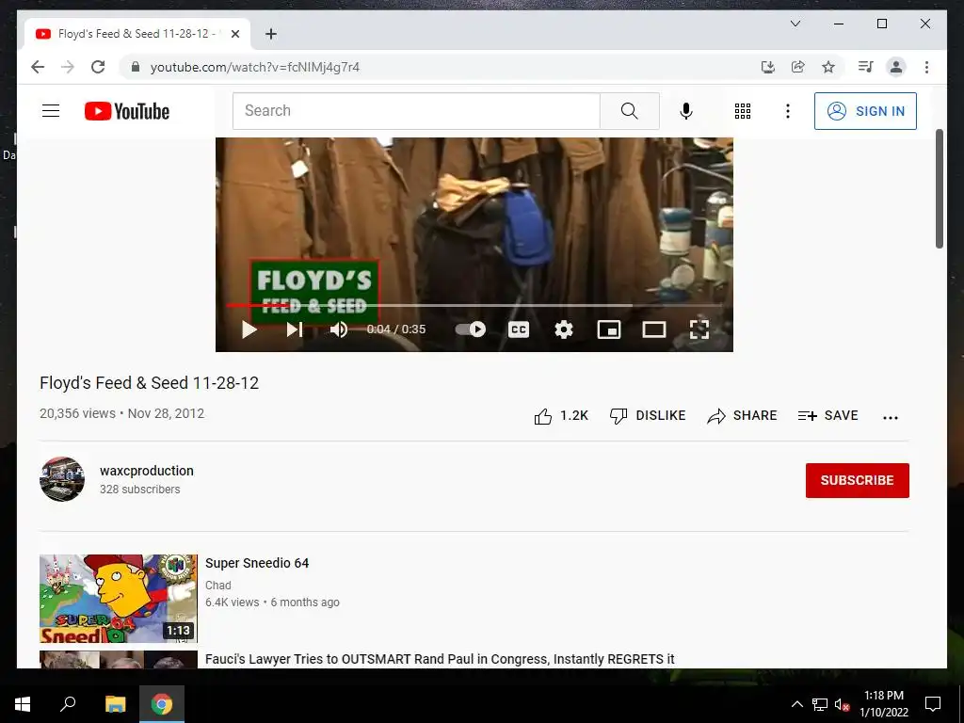This screenshot has height=723, width=964.
Task: Open the player settings gear
Action: click(x=564, y=329)
